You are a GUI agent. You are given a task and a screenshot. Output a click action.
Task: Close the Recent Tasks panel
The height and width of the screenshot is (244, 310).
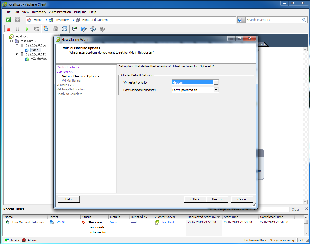tap(306, 208)
